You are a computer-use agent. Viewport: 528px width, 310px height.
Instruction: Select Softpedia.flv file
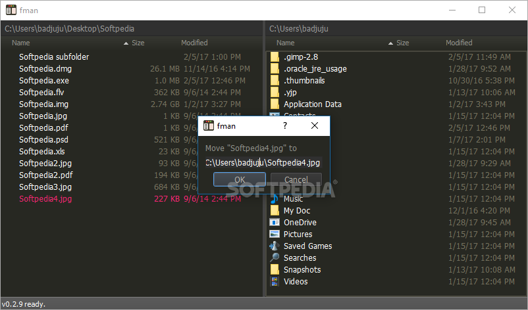41,92
